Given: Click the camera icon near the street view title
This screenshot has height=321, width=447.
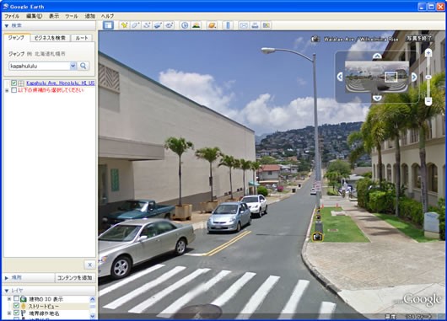Looking at the screenshot, I should pyautogui.click(x=315, y=39).
